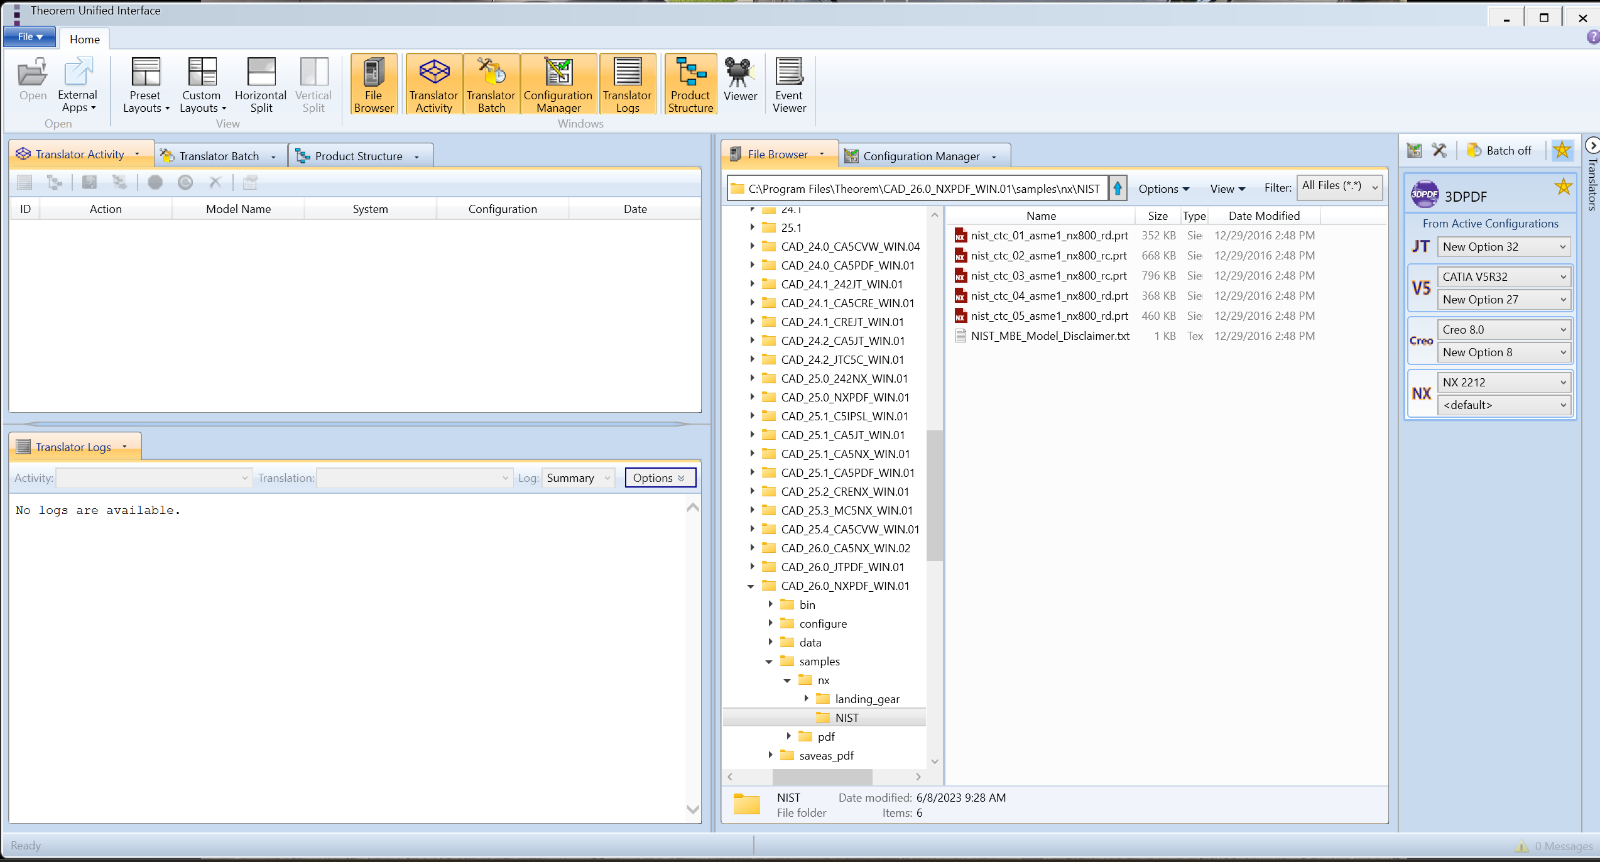
Task: Open the Log Summary dropdown
Action: coord(578,478)
